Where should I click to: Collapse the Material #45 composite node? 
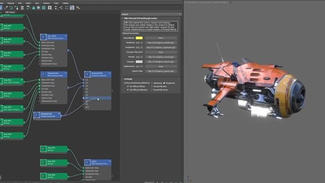(110, 73)
